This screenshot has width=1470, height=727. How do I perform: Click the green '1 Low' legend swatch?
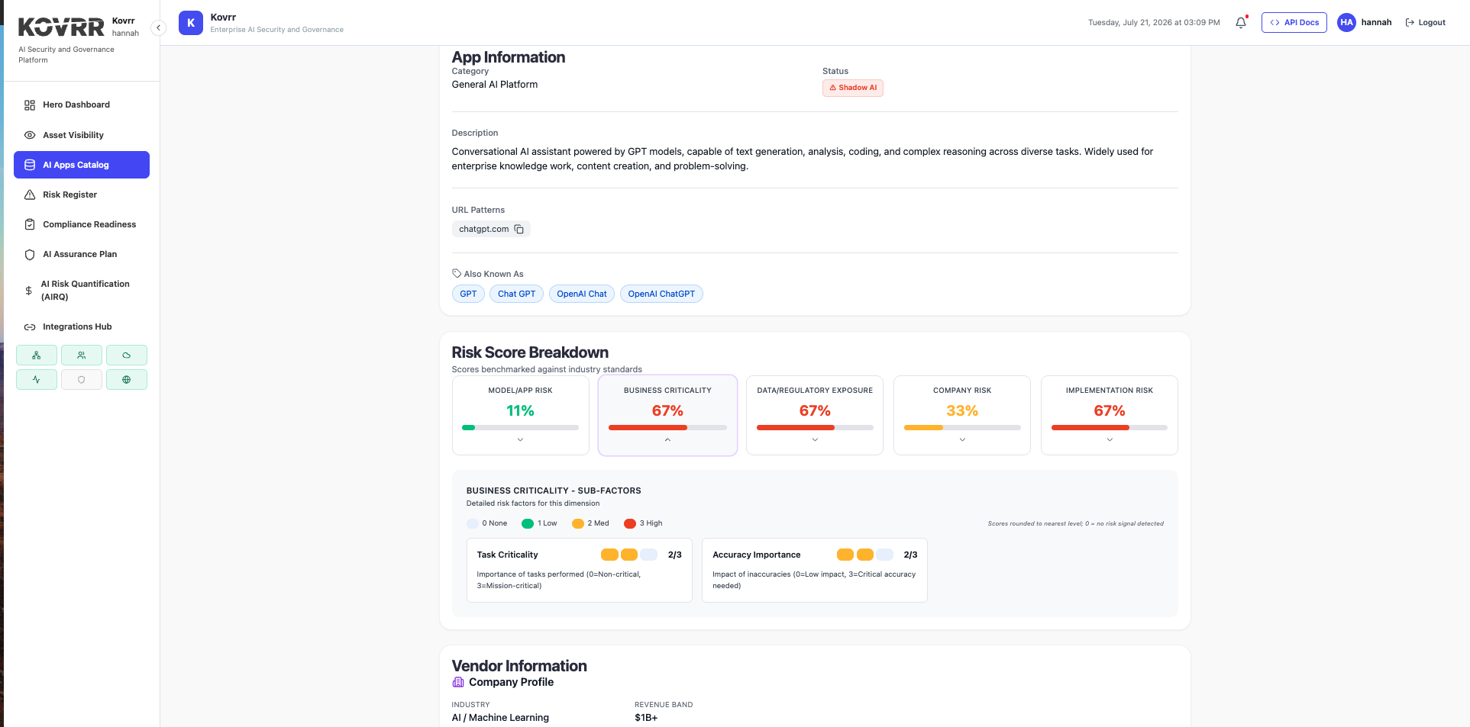point(528,523)
